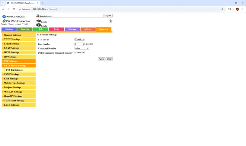
Task: Click the Not secure site info badge
Action: [x=25, y=9]
